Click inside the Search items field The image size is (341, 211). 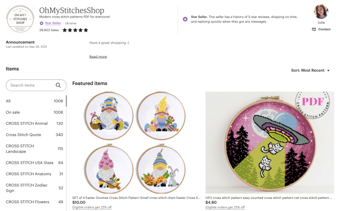coord(32,85)
